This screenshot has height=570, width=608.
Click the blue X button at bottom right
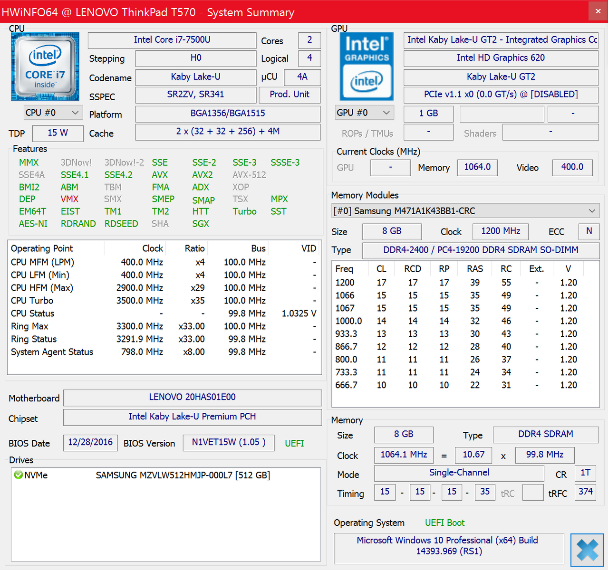tap(587, 550)
